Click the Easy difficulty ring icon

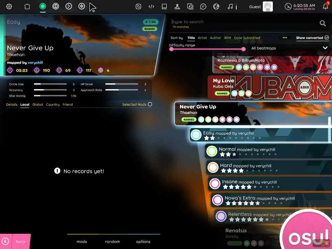196,135
